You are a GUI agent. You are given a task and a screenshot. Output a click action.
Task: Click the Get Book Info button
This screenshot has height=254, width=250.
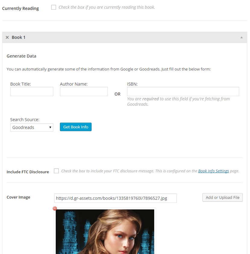(76, 127)
